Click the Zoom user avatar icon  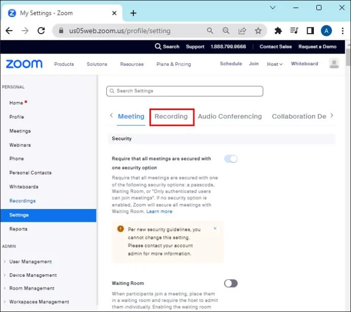[x=334, y=64]
